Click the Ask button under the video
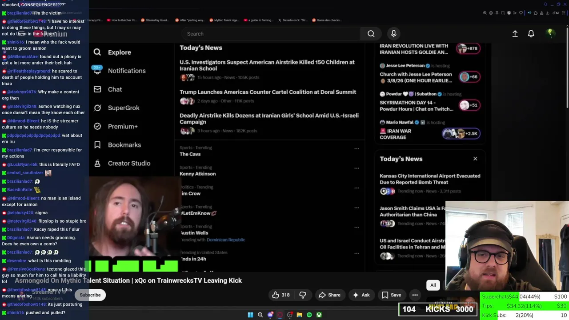Screen dimensions: 569x320 pyautogui.click(x=361, y=295)
